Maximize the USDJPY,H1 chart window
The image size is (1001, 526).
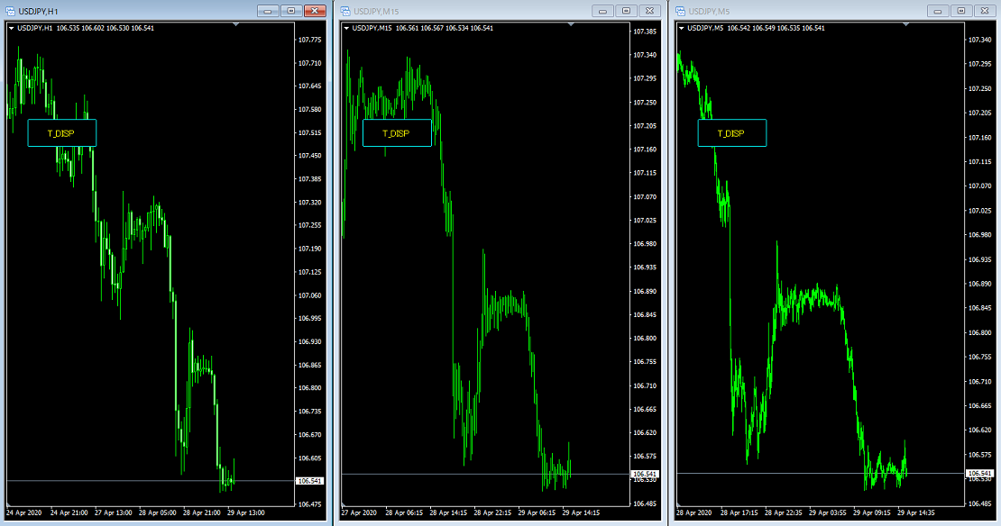(289, 12)
